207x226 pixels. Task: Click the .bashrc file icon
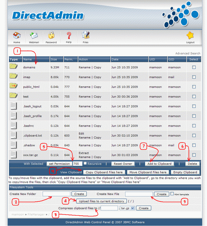[14, 125]
